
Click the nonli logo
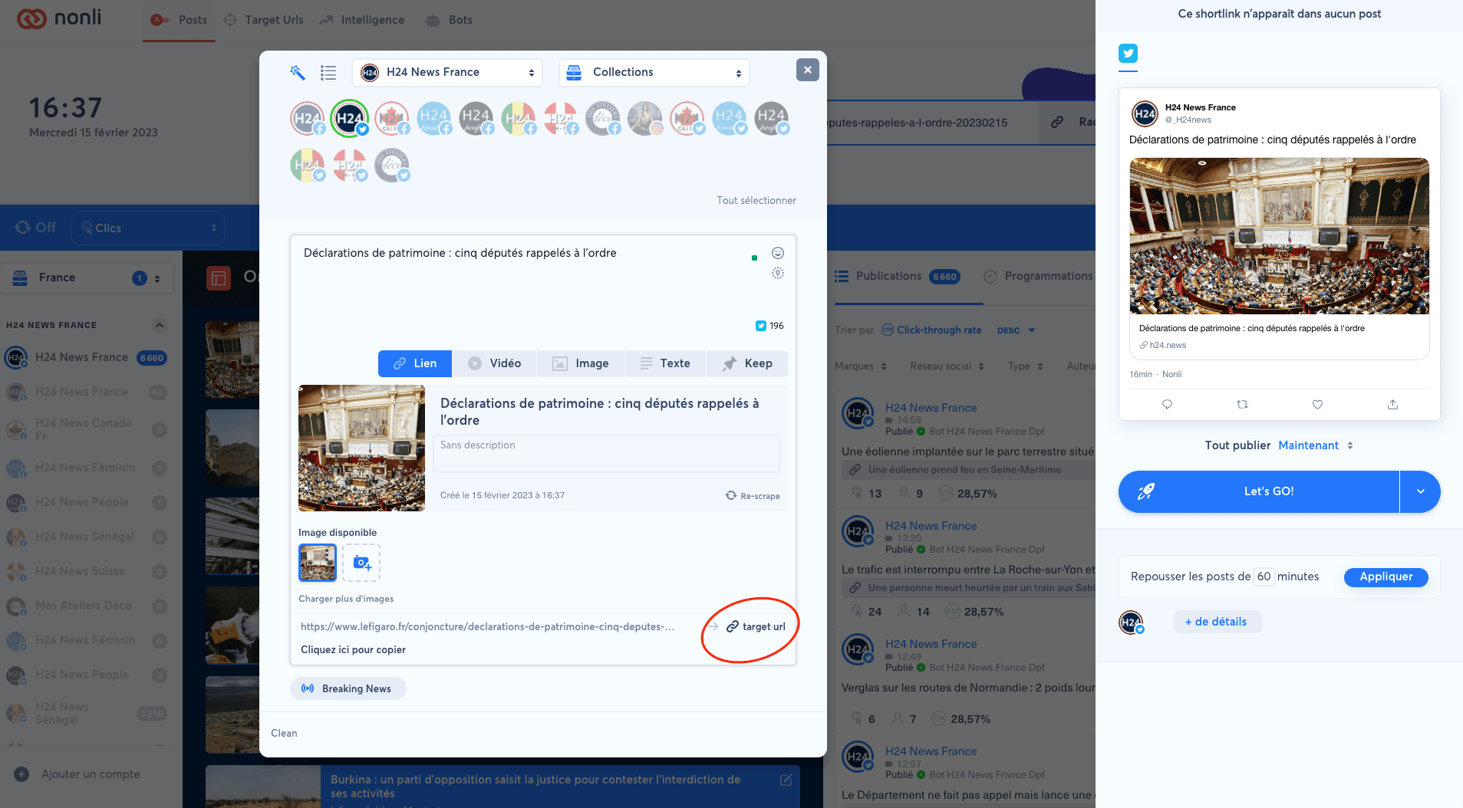click(x=59, y=18)
